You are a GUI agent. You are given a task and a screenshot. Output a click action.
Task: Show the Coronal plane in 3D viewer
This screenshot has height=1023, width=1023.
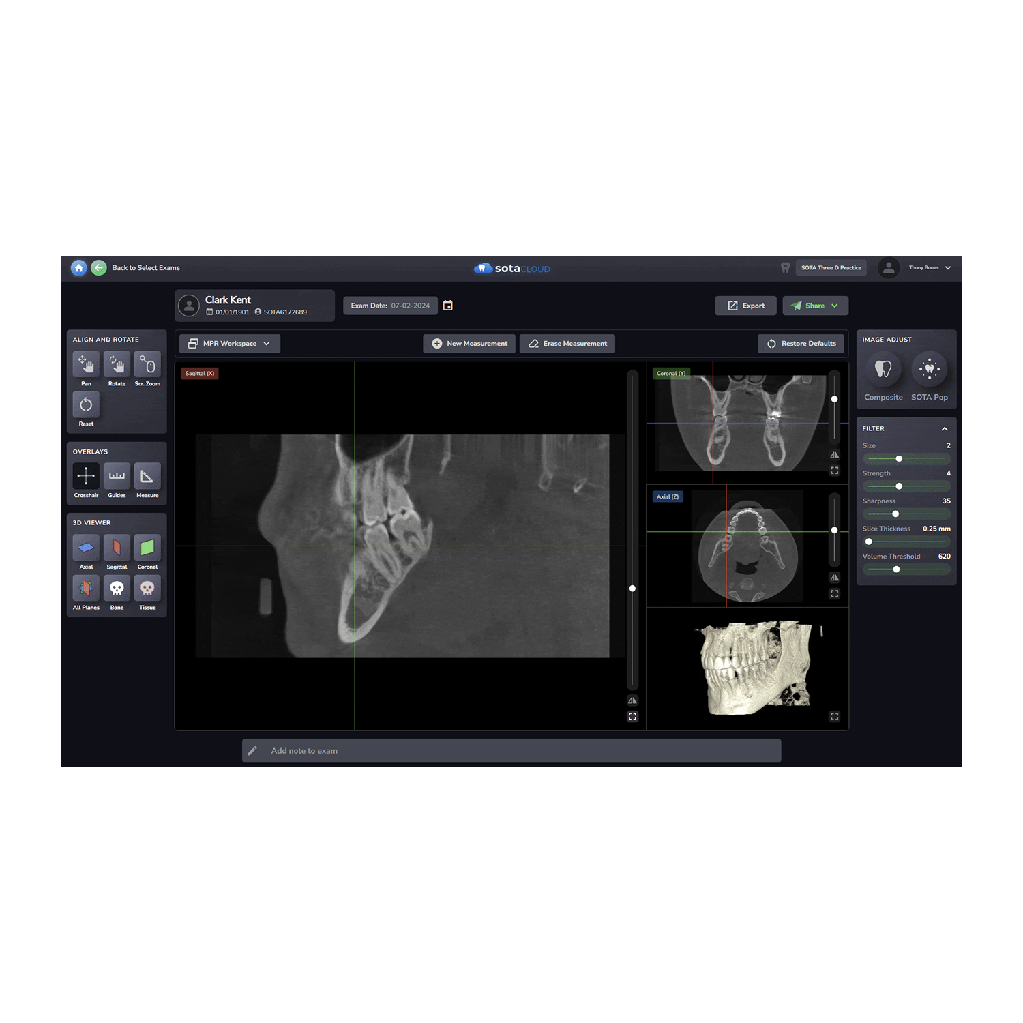pos(147,548)
